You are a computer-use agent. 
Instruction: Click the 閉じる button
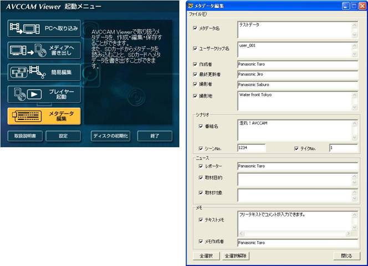pos(346,256)
